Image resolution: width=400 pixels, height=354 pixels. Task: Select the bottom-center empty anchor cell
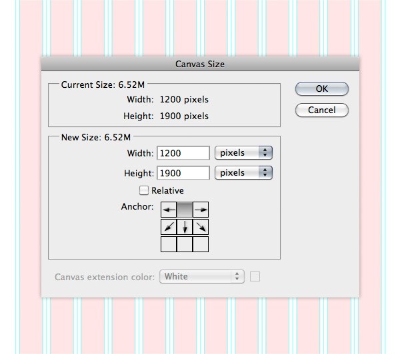[185, 244]
